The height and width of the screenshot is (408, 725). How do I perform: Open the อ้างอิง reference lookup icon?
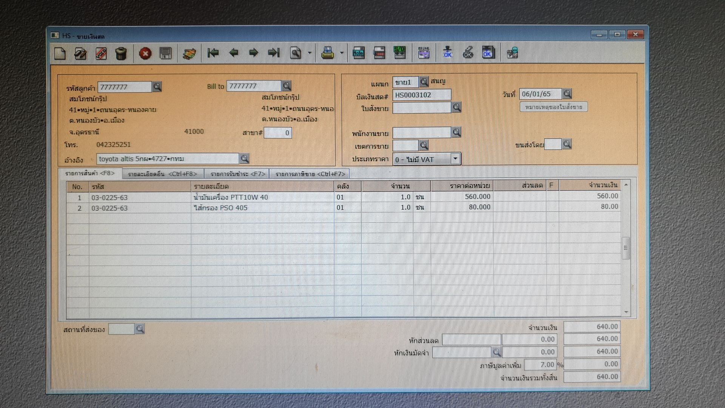tap(245, 159)
